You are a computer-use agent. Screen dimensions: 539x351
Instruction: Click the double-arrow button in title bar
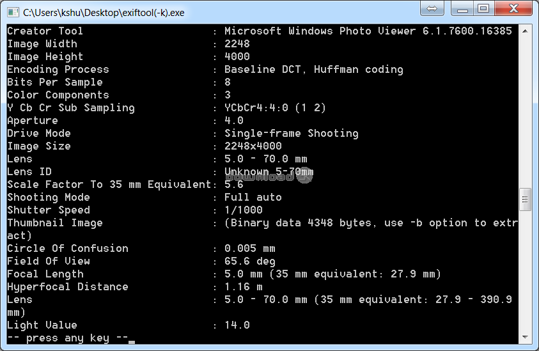click(x=432, y=8)
